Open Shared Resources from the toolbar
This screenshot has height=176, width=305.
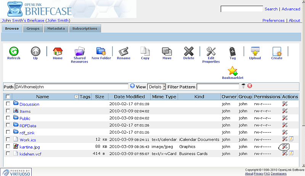[79, 52]
